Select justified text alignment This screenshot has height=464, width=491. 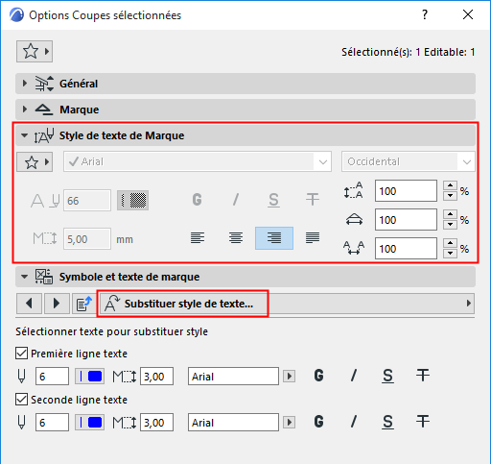click(x=313, y=238)
